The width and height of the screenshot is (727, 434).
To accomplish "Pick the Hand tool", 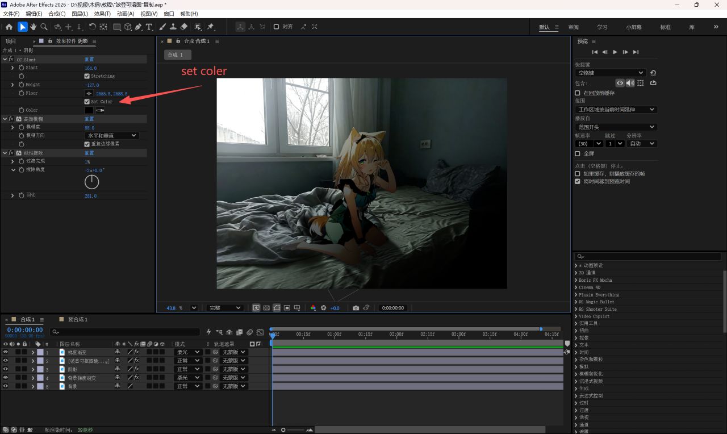I will tap(34, 27).
